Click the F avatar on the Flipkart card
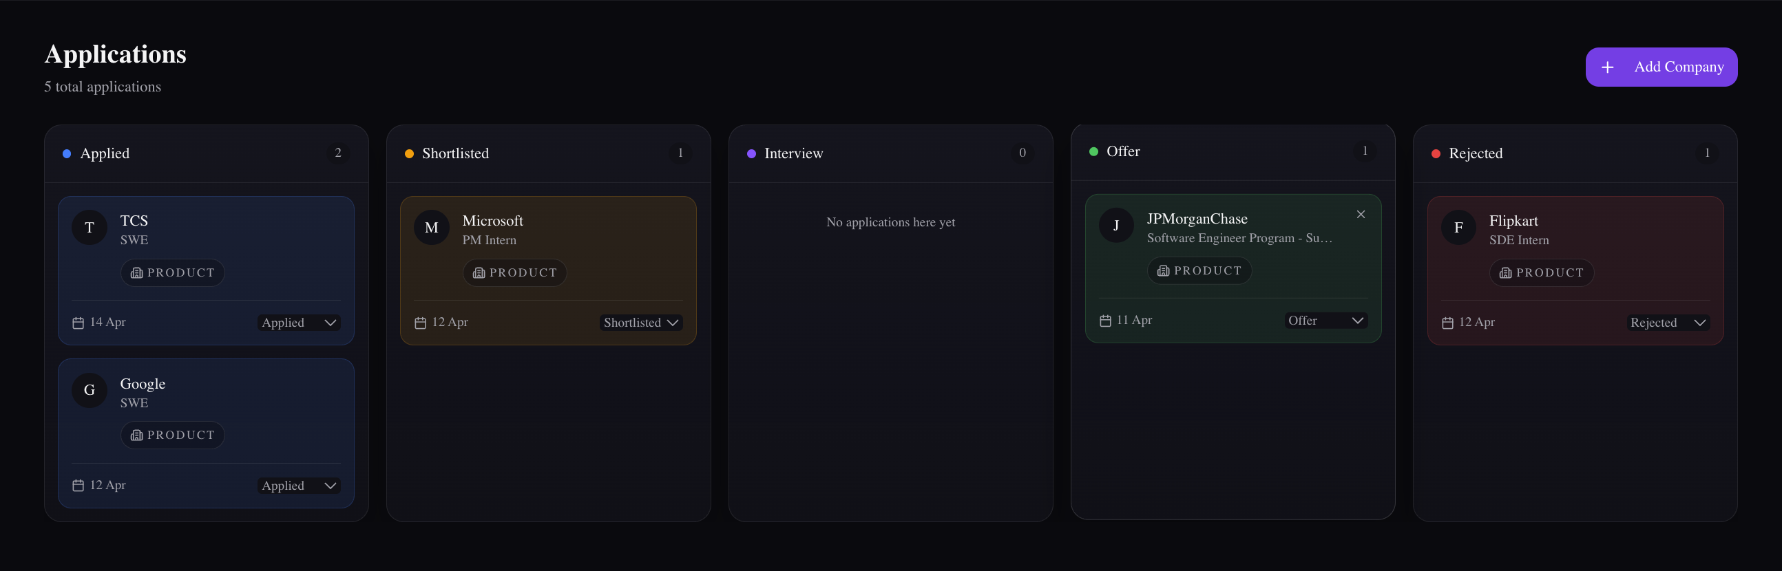The image size is (1782, 571). click(x=1458, y=228)
